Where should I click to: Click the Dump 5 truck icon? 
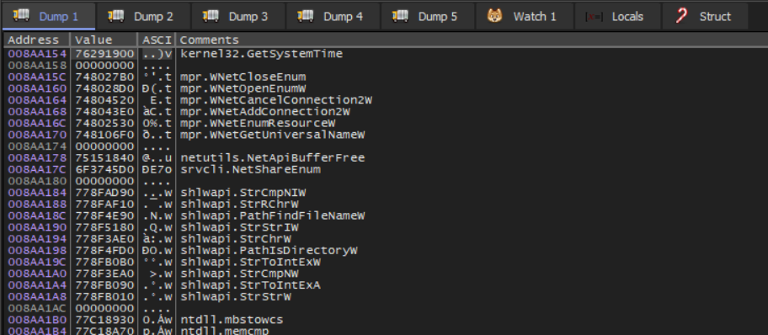[x=400, y=16]
